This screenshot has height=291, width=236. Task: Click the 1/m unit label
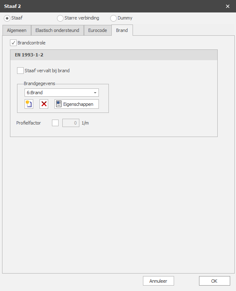[x=85, y=123]
